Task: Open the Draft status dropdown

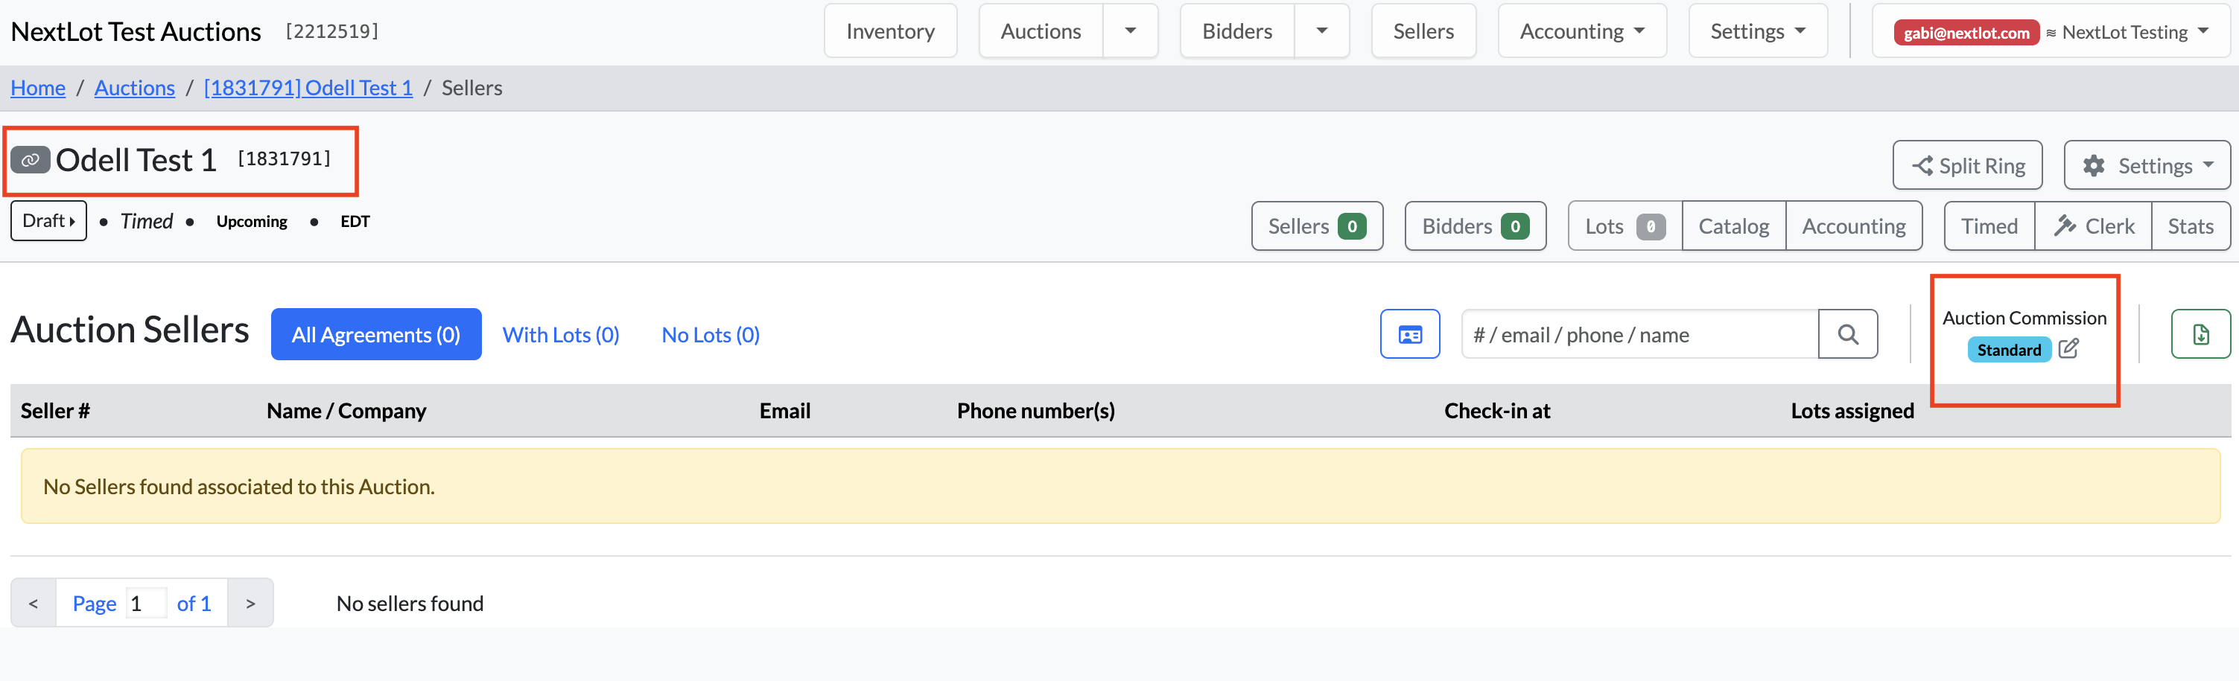Action: (48, 220)
